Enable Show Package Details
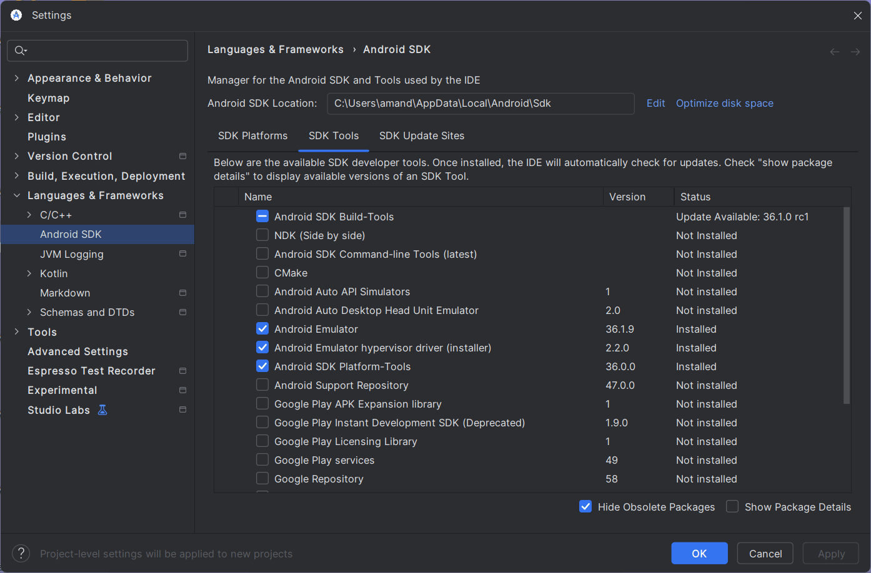 coord(732,507)
